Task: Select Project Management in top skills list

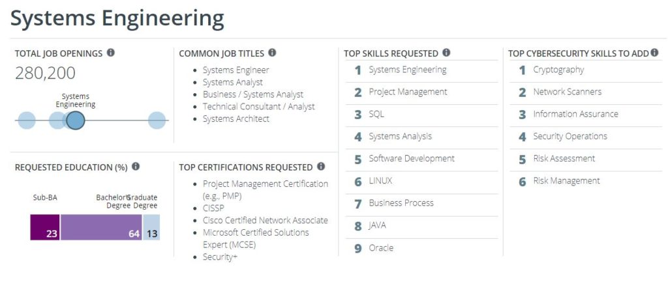Action: pos(408,92)
